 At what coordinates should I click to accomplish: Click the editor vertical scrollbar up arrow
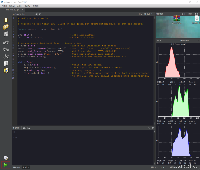pos(154,18)
